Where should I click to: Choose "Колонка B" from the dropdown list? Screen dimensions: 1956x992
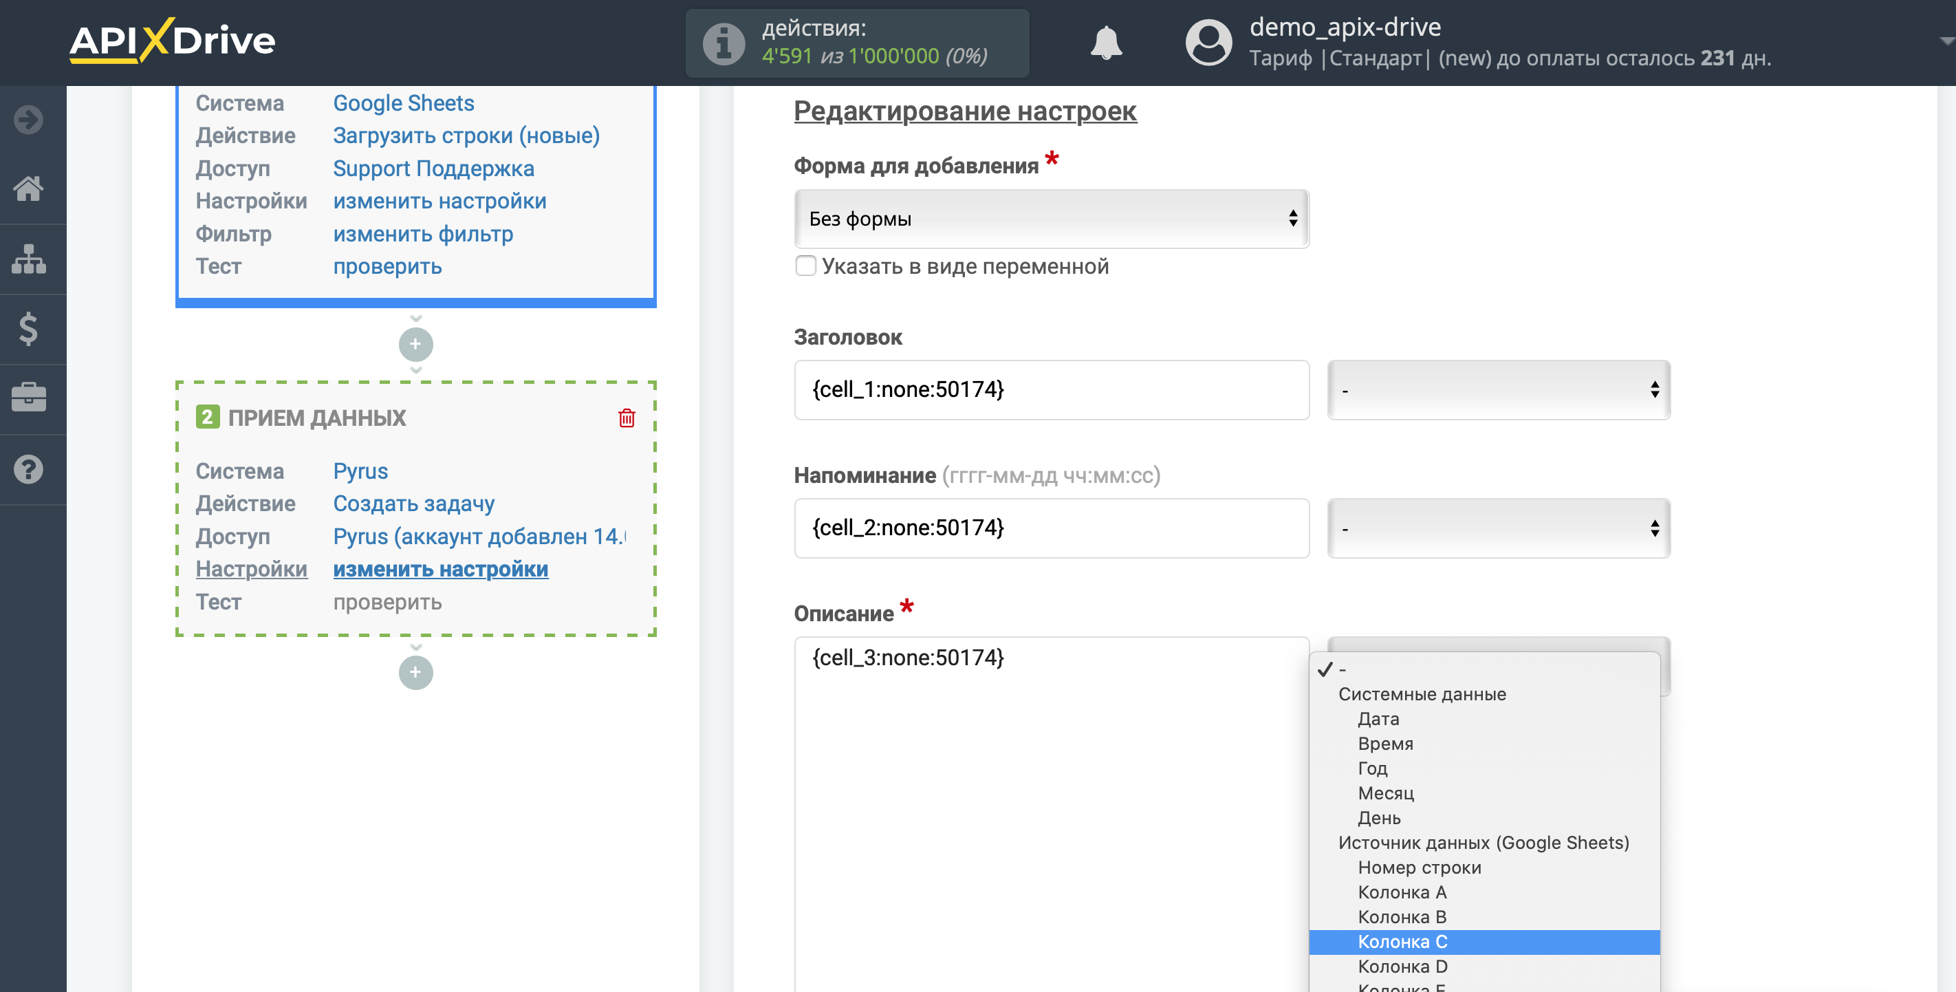click(1402, 917)
